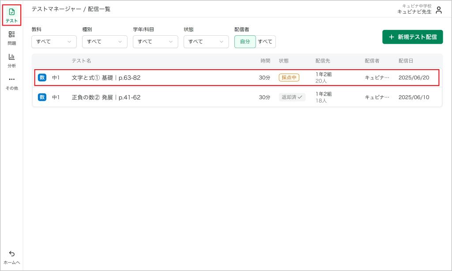Screen dimensions: 452x271
Task: Select 自分 in the 配信者 toggle
Action: pos(245,41)
